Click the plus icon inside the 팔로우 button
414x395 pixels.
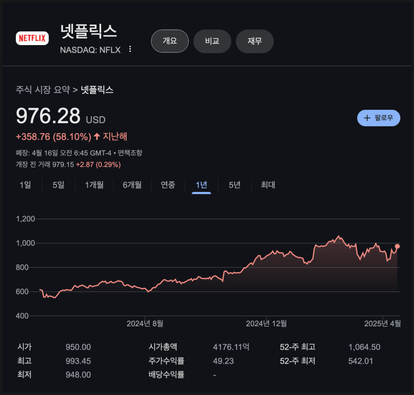coord(367,118)
